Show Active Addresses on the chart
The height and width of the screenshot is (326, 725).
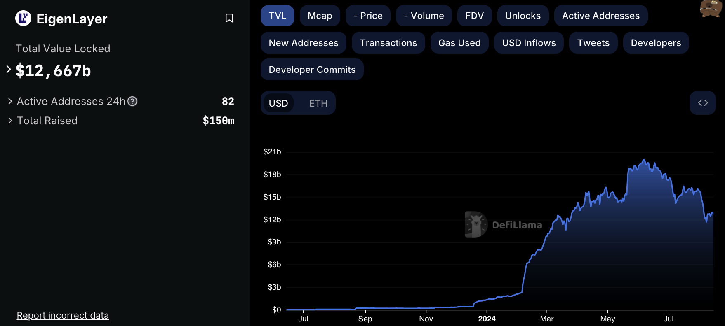[601, 16]
